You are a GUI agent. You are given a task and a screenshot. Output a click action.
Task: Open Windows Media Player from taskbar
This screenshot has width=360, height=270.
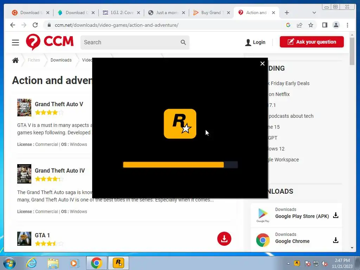(74, 263)
